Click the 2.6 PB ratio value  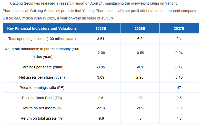140,98
